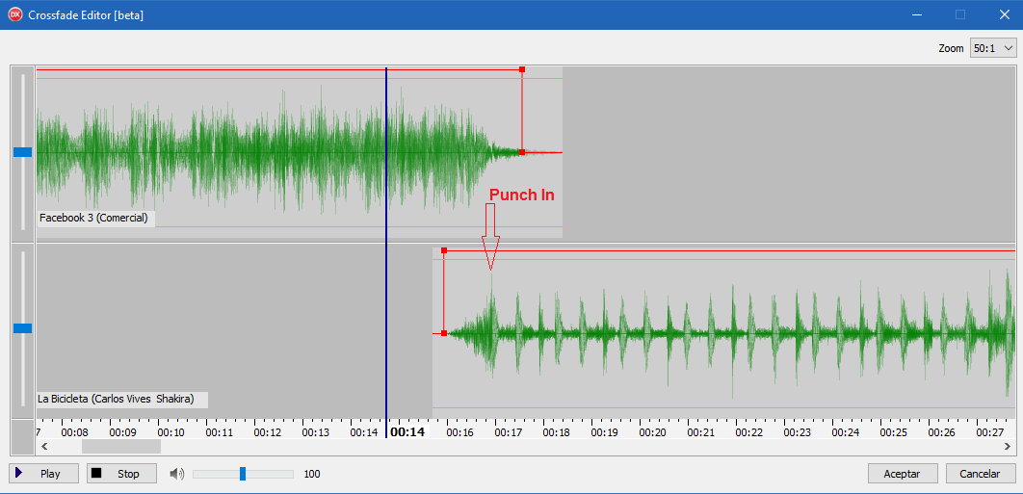This screenshot has height=494, width=1023.
Task: Click the volume value 100 text
Action: click(x=312, y=474)
